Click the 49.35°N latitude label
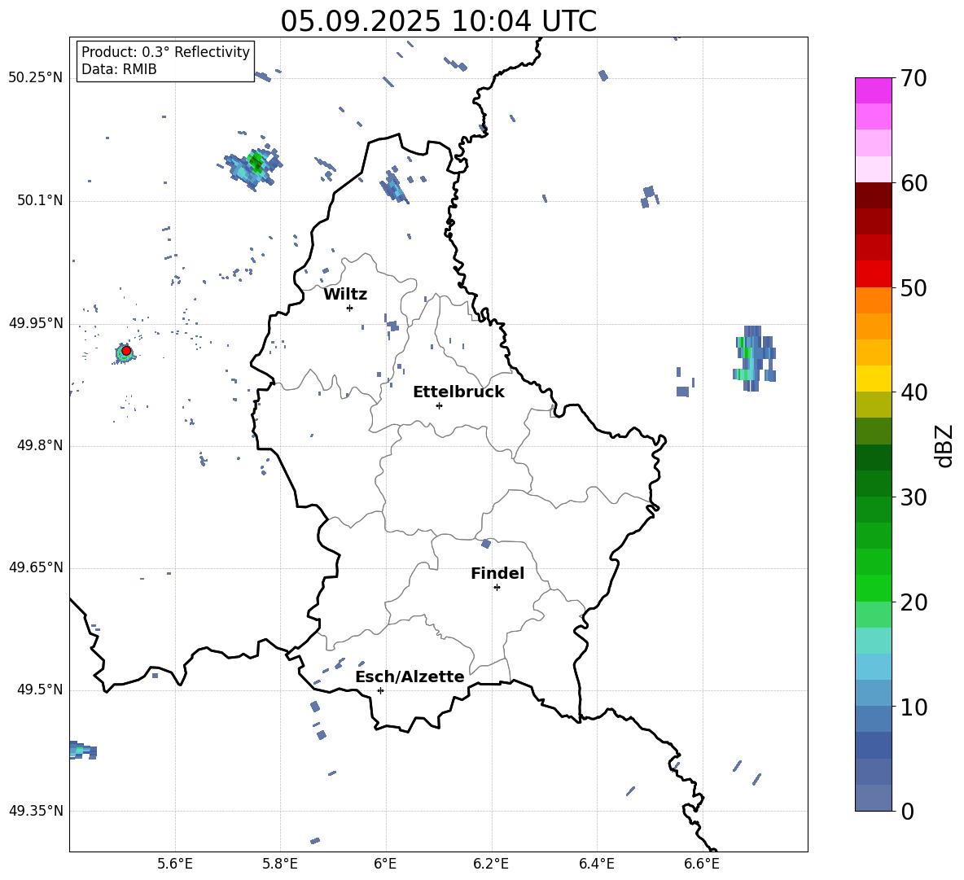 pyautogui.click(x=36, y=811)
